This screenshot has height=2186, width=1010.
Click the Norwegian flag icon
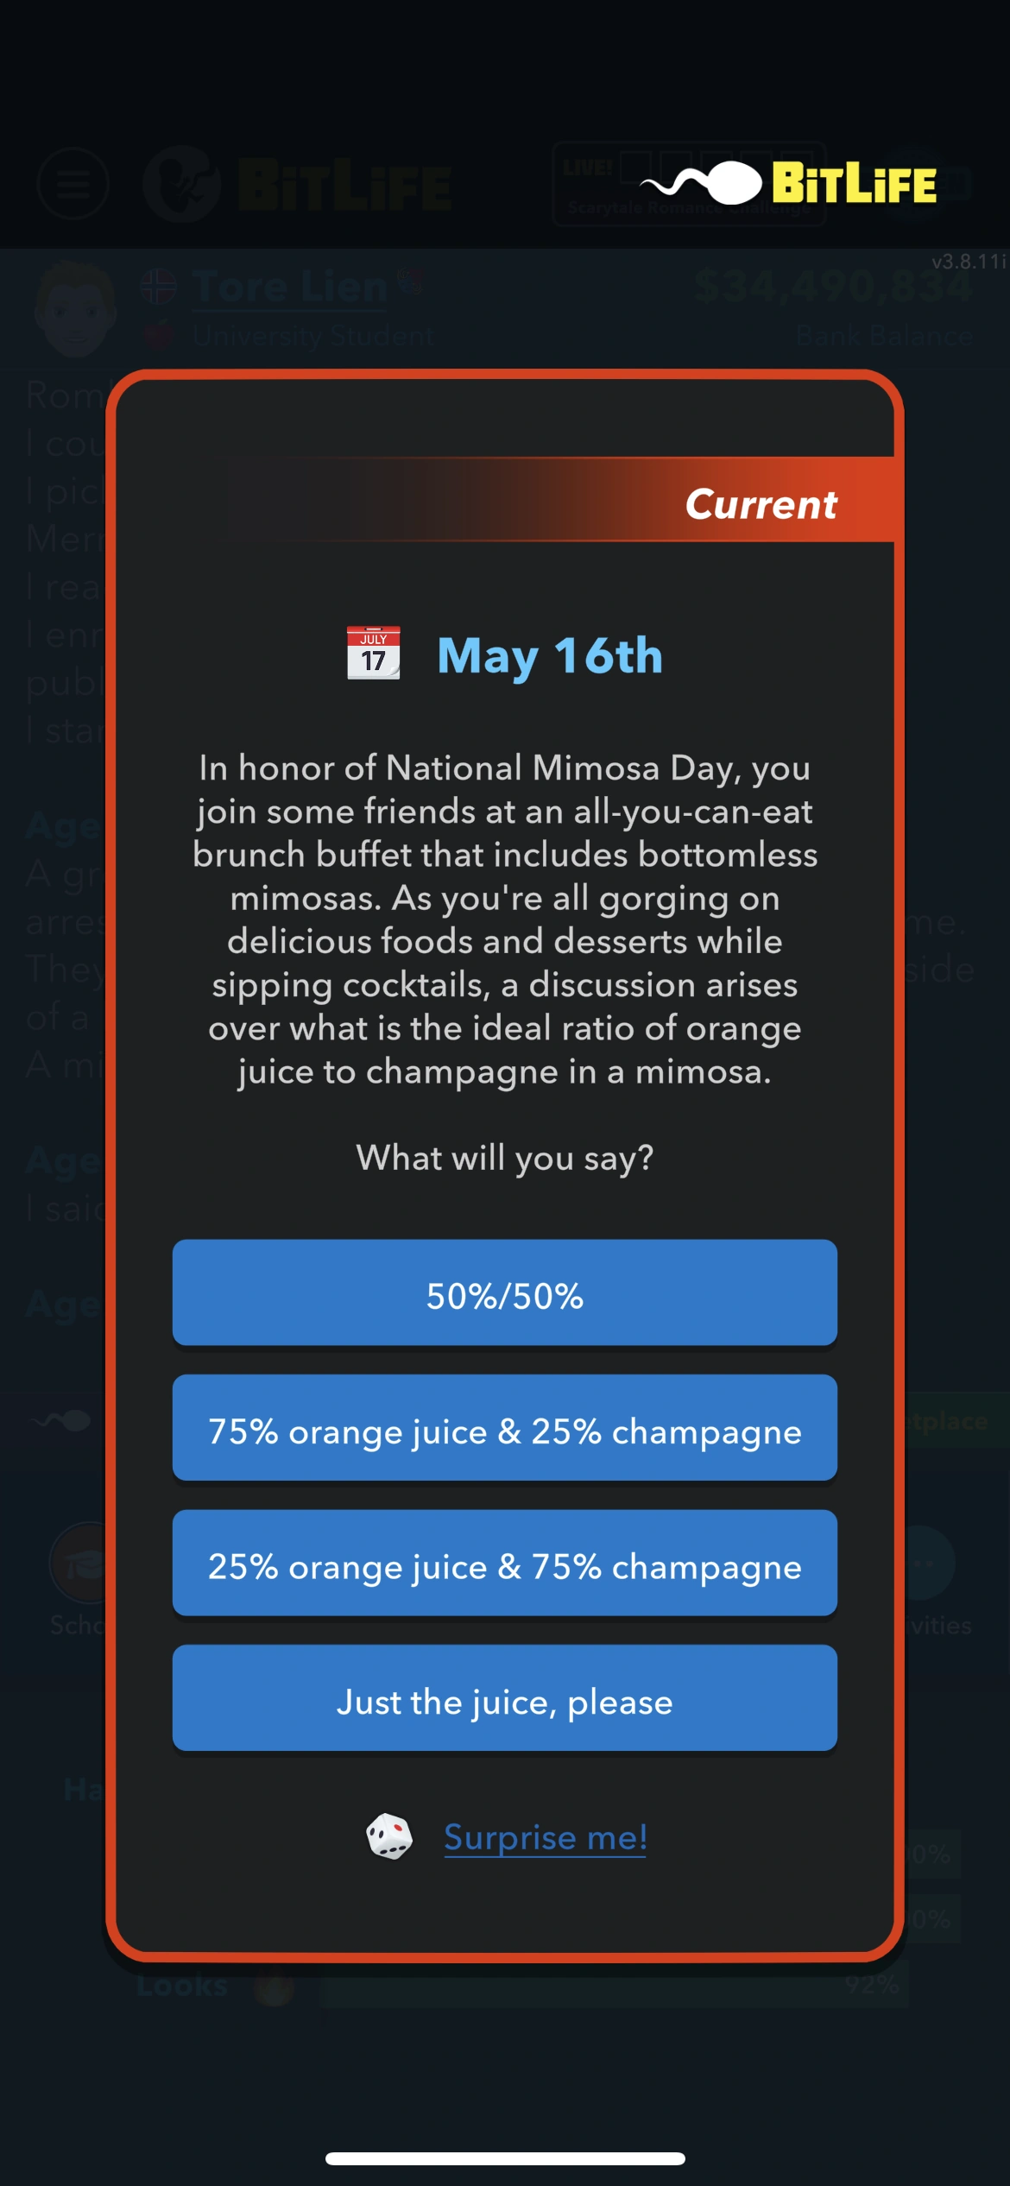pos(159,287)
